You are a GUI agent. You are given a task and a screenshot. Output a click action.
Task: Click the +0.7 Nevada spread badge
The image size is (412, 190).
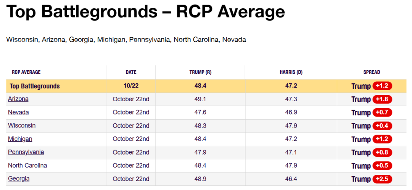382,113
